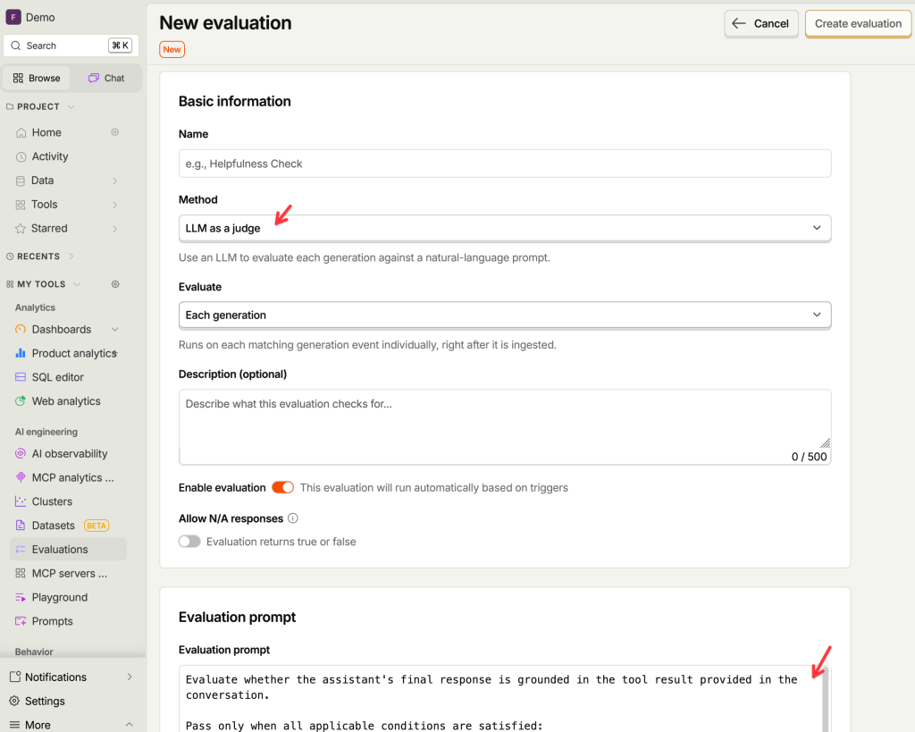Screen dimensions: 915x732
Task: Click Create evaluation button
Action: coord(858,24)
